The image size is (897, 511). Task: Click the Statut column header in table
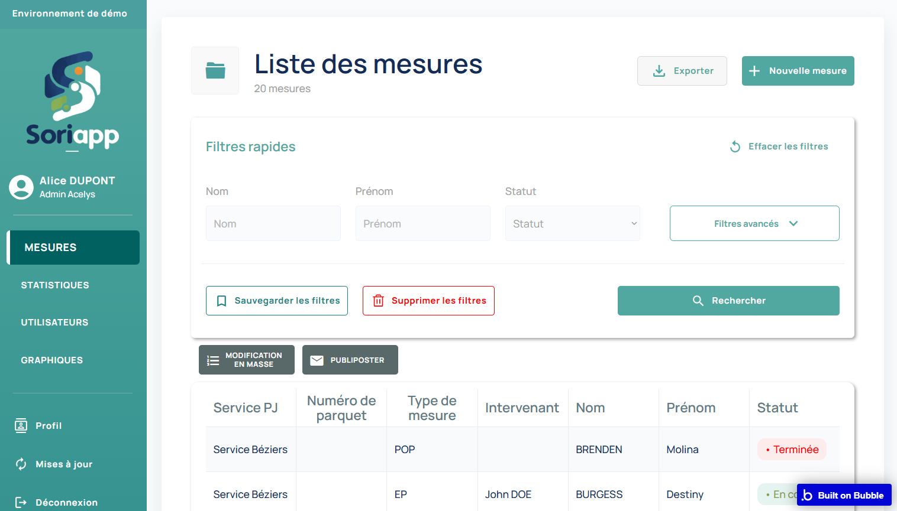tap(777, 408)
